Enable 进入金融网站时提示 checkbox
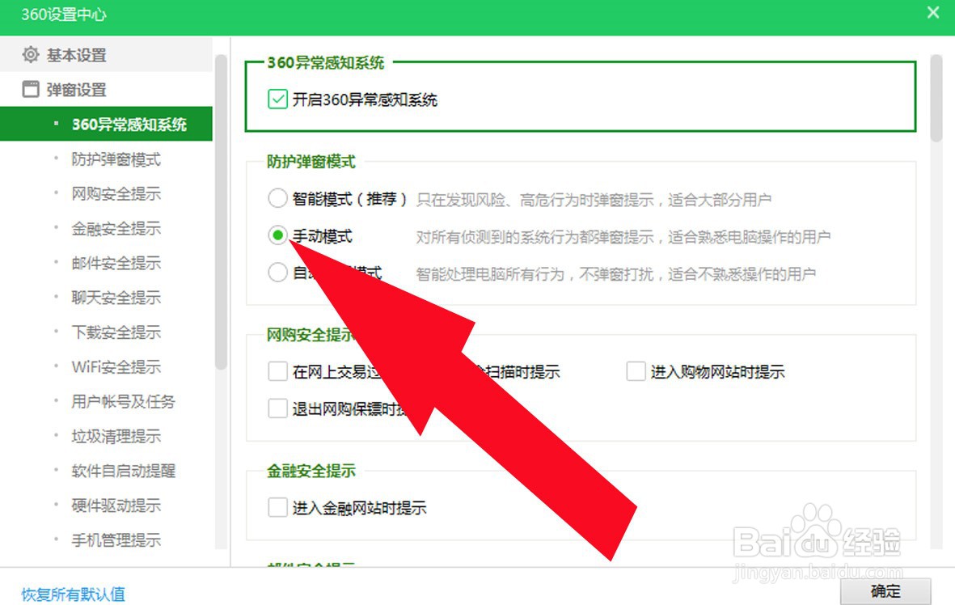955x605 pixels. click(x=277, y=507)
